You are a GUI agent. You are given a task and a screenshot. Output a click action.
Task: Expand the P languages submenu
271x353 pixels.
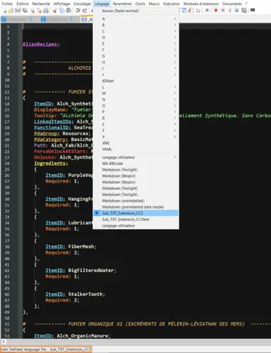(136, 112)
